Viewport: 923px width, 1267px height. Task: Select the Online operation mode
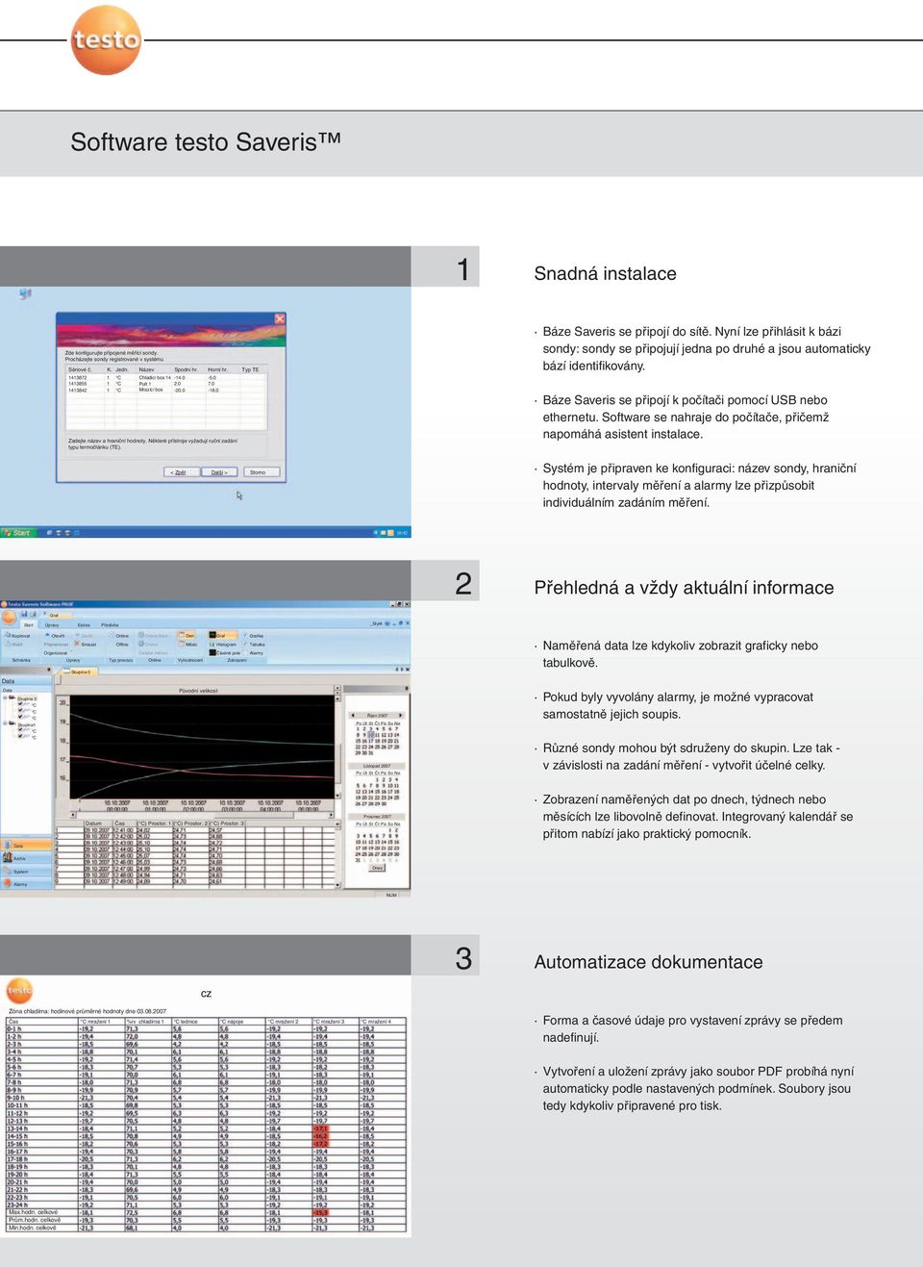118,636
